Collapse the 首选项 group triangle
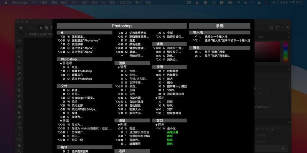The width and height of the screenshot is (307, 153). click(61, 63)
